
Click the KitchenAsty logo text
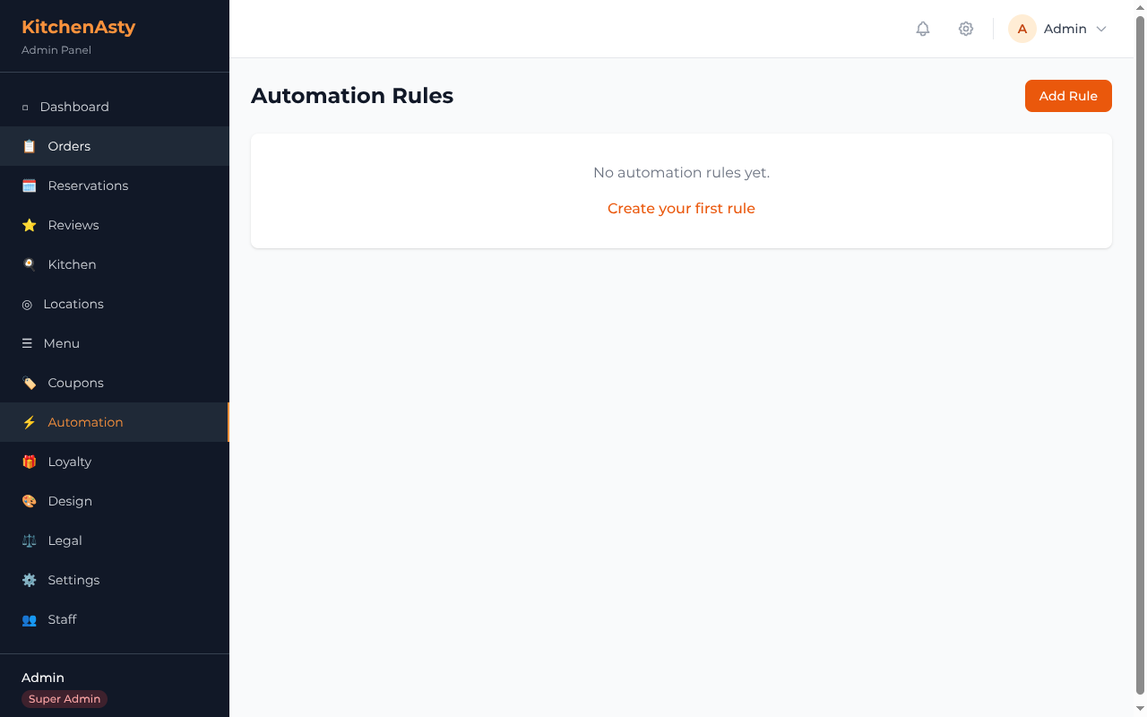coord(78,27)
